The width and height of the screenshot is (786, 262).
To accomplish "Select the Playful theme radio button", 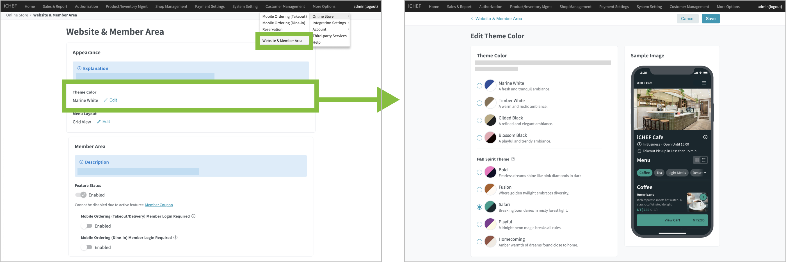I will click(x=479, y=224).
